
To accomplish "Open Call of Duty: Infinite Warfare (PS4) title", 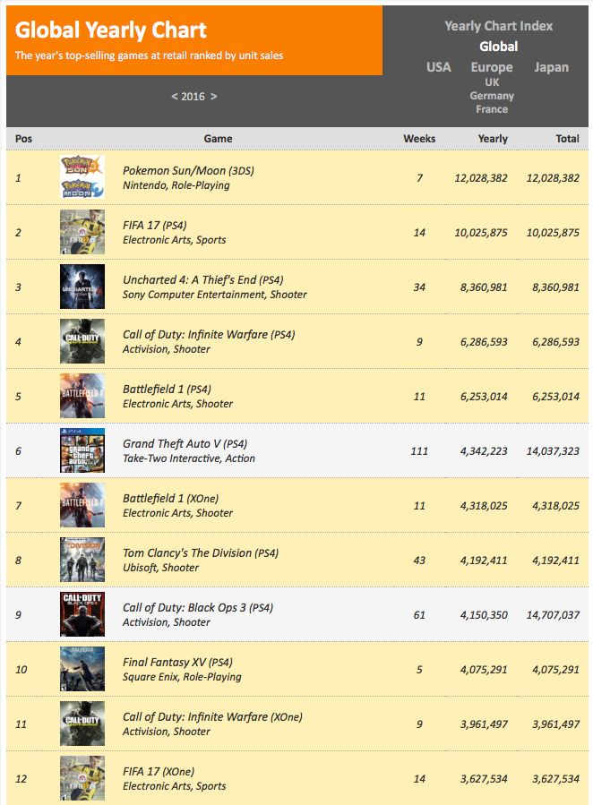I will pyautogui.click(x=209, y=335).
